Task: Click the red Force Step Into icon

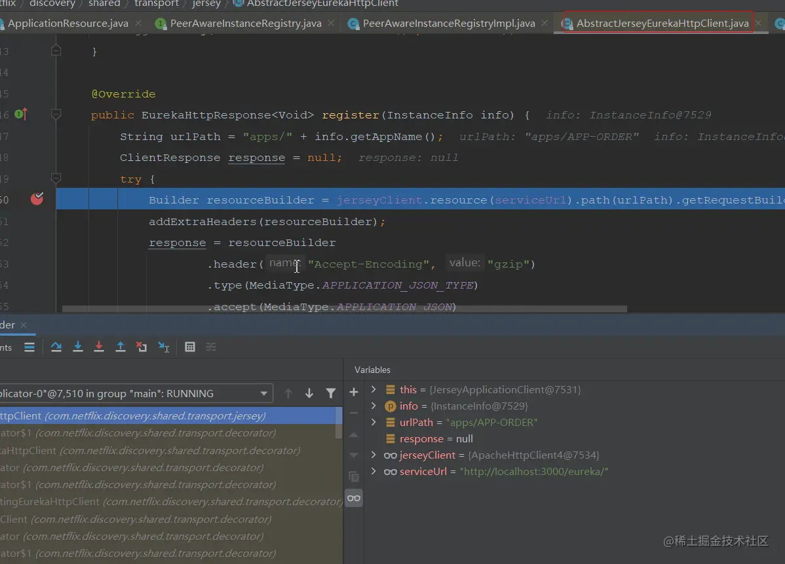Action: tap(99, 347)
